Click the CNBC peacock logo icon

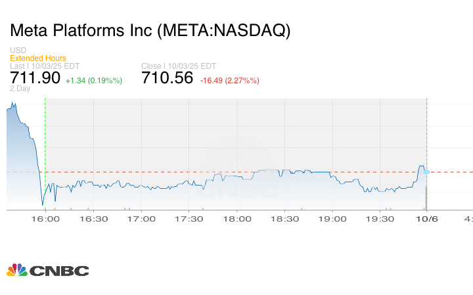tap(16, 270)
